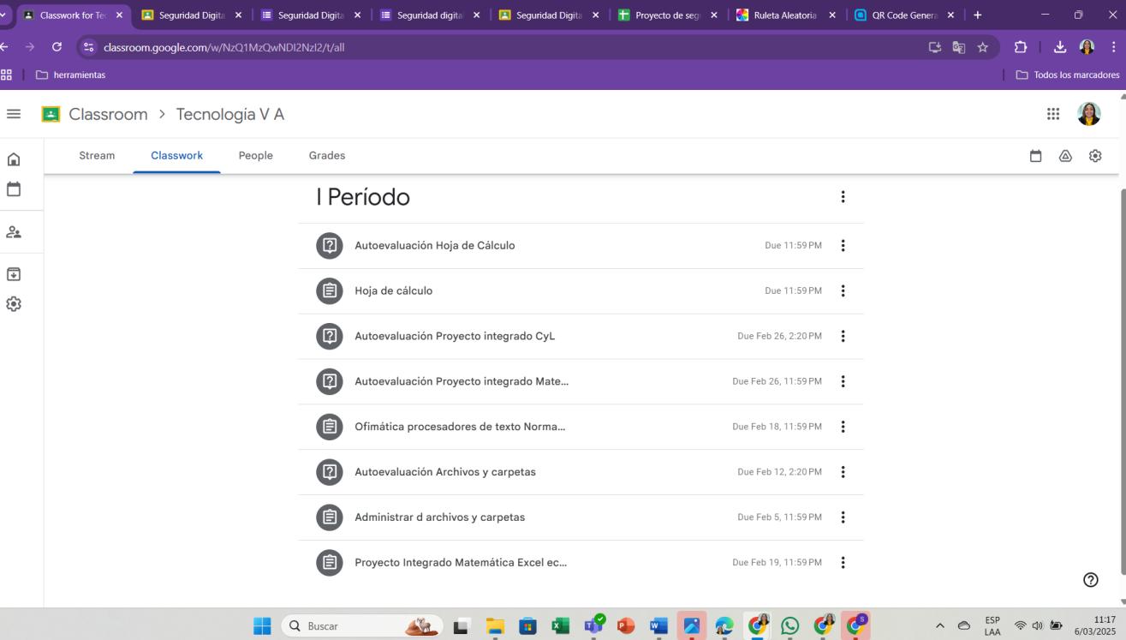Open the herramientas bookmarks folder
1126x640 pixels.
pyautogui.click(x=71, y=75)
